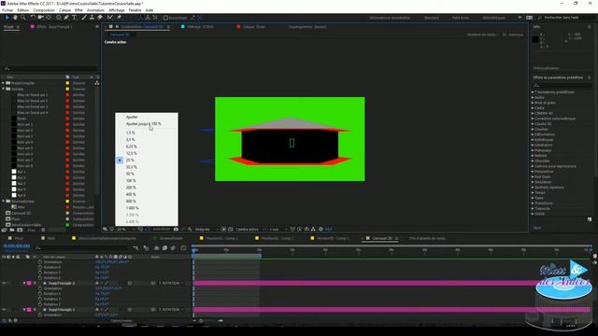Screen dimensions: 598x336
Task: Click the timeline layer search field
Action: tap(82, 248)
